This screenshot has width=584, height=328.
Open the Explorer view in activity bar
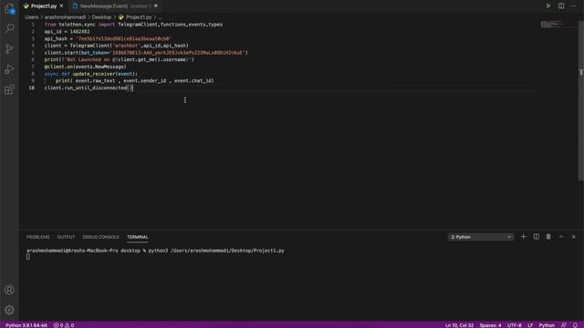point(10,8)
